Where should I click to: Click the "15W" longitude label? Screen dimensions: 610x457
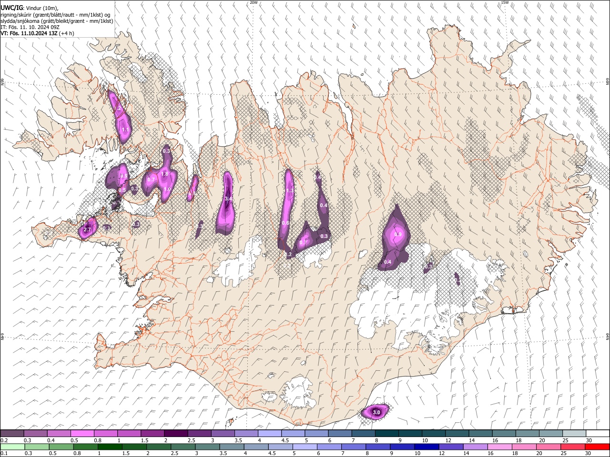[505, 2]
